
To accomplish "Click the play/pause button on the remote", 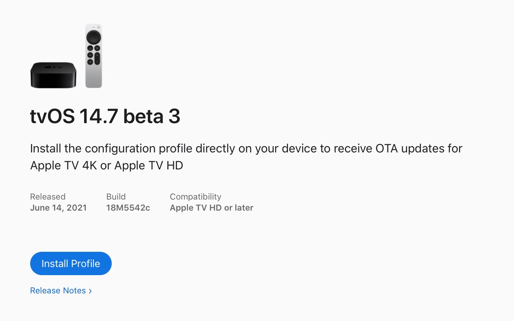I will coord(90,55).
